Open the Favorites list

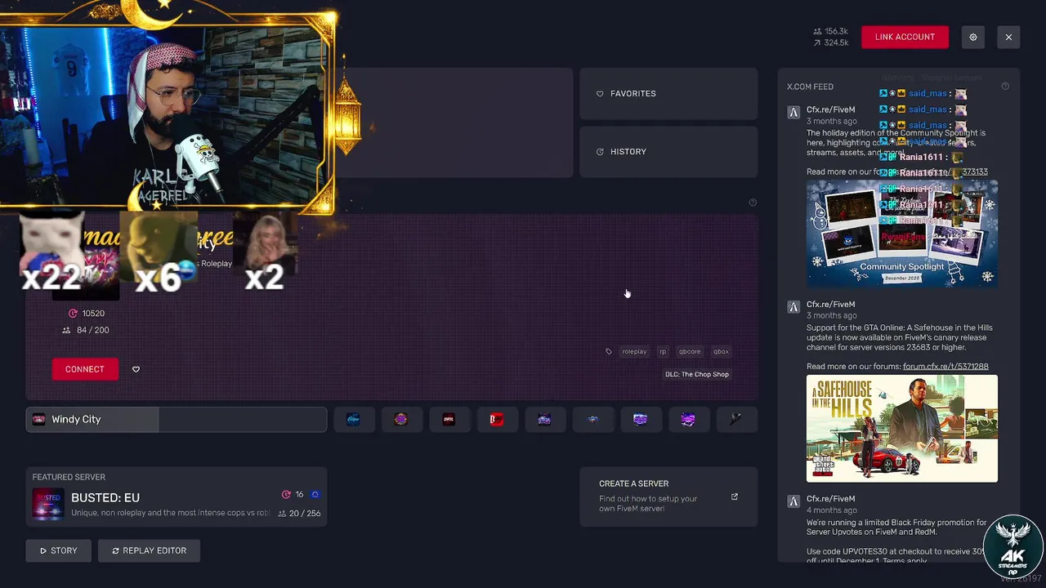click(x=668, y=93)
